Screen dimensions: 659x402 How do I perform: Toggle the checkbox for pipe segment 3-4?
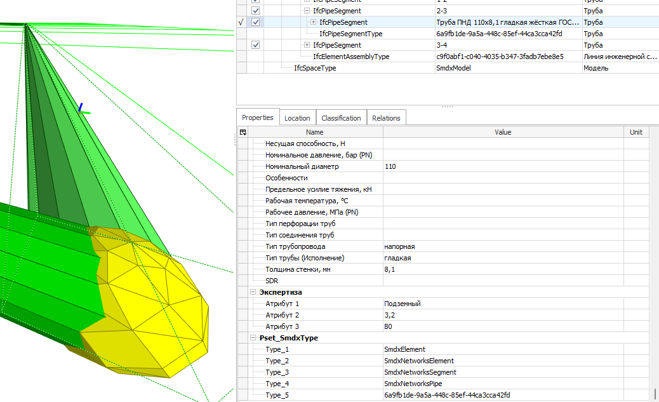tap(255, 45)
